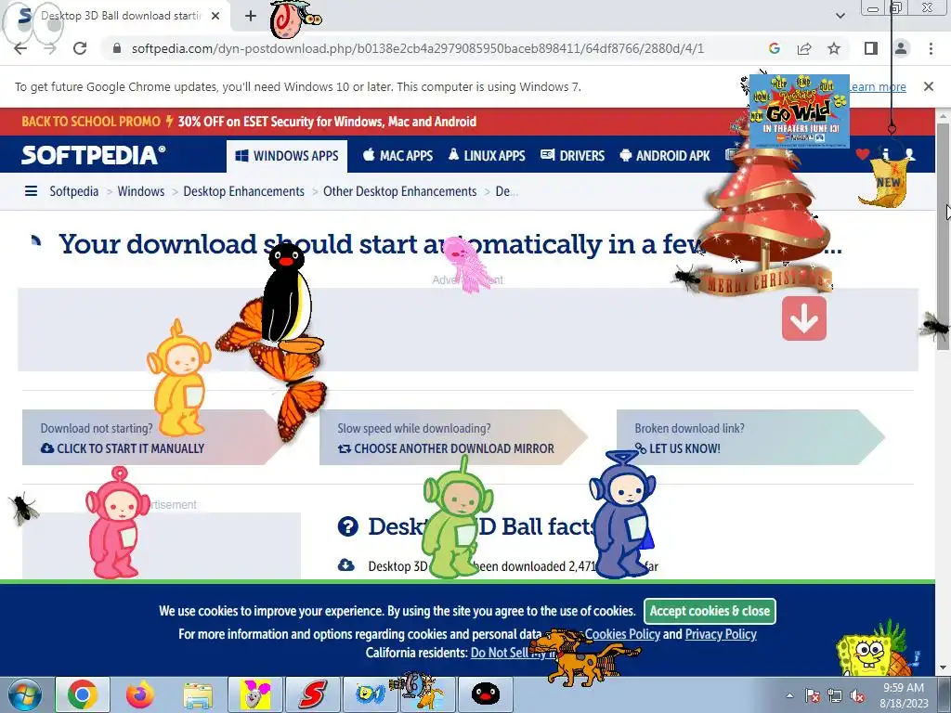Open the Pingu penguin taskbar app
The image size is (951, 713).
tap(486, 694)
